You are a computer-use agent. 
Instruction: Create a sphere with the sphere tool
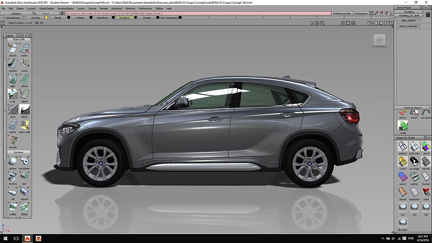pos(13,161)
